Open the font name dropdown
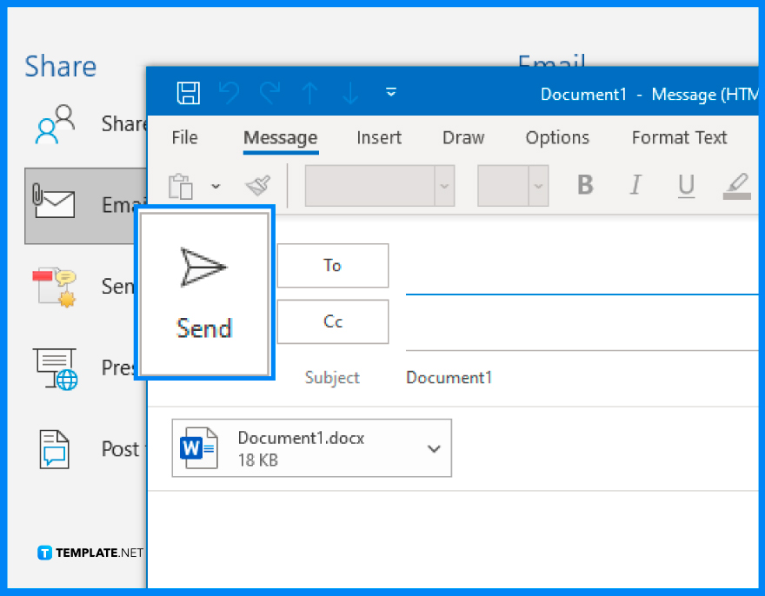765x596 pixels. coord(444,186)
